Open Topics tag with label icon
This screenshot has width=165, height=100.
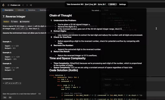(14, 22)
